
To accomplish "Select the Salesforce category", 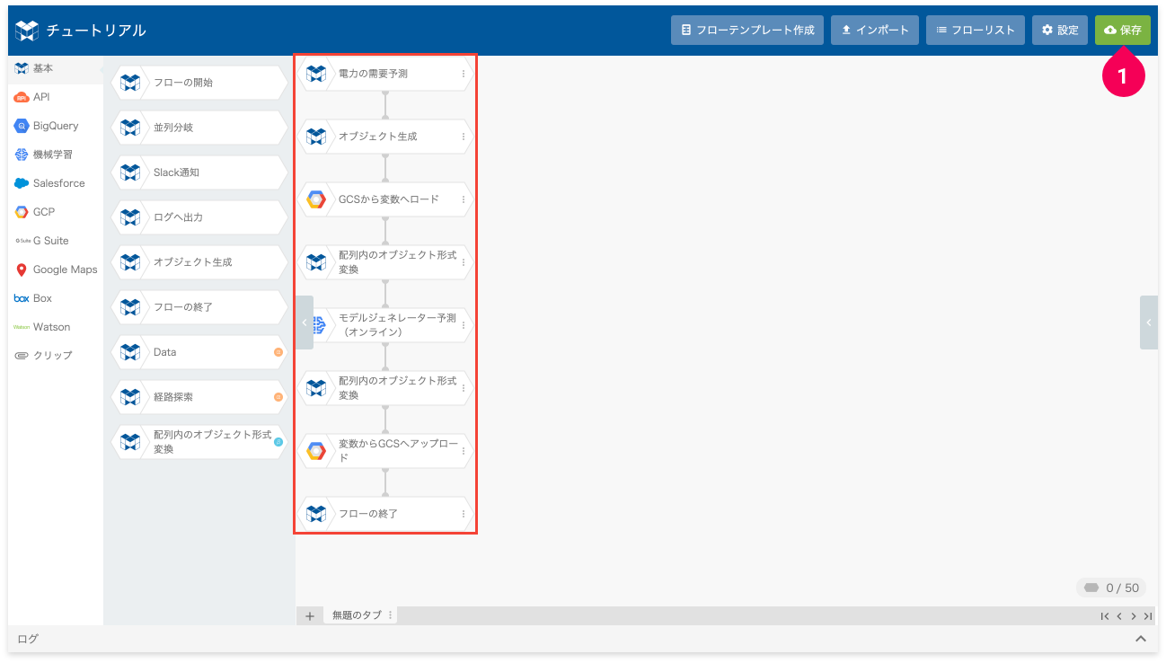I will click(x=56, y=183).
